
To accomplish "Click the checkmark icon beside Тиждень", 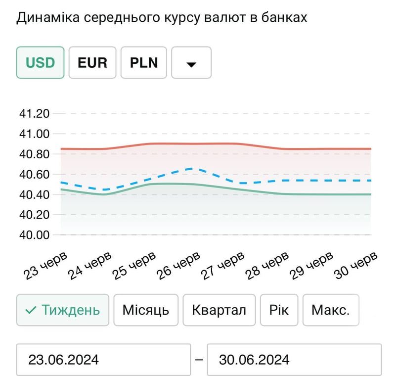I will 31,310.
